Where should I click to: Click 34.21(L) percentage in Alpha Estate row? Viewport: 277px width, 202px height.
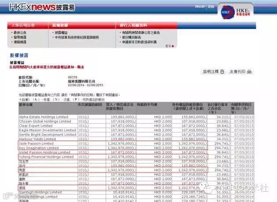pos(223,117)
